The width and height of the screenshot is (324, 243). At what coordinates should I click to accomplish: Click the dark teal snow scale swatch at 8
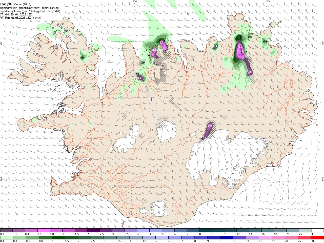(x=205, y=230)
